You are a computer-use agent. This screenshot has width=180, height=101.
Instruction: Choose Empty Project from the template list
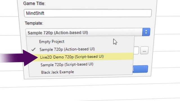pyautogui.click(x=52, y=42)
